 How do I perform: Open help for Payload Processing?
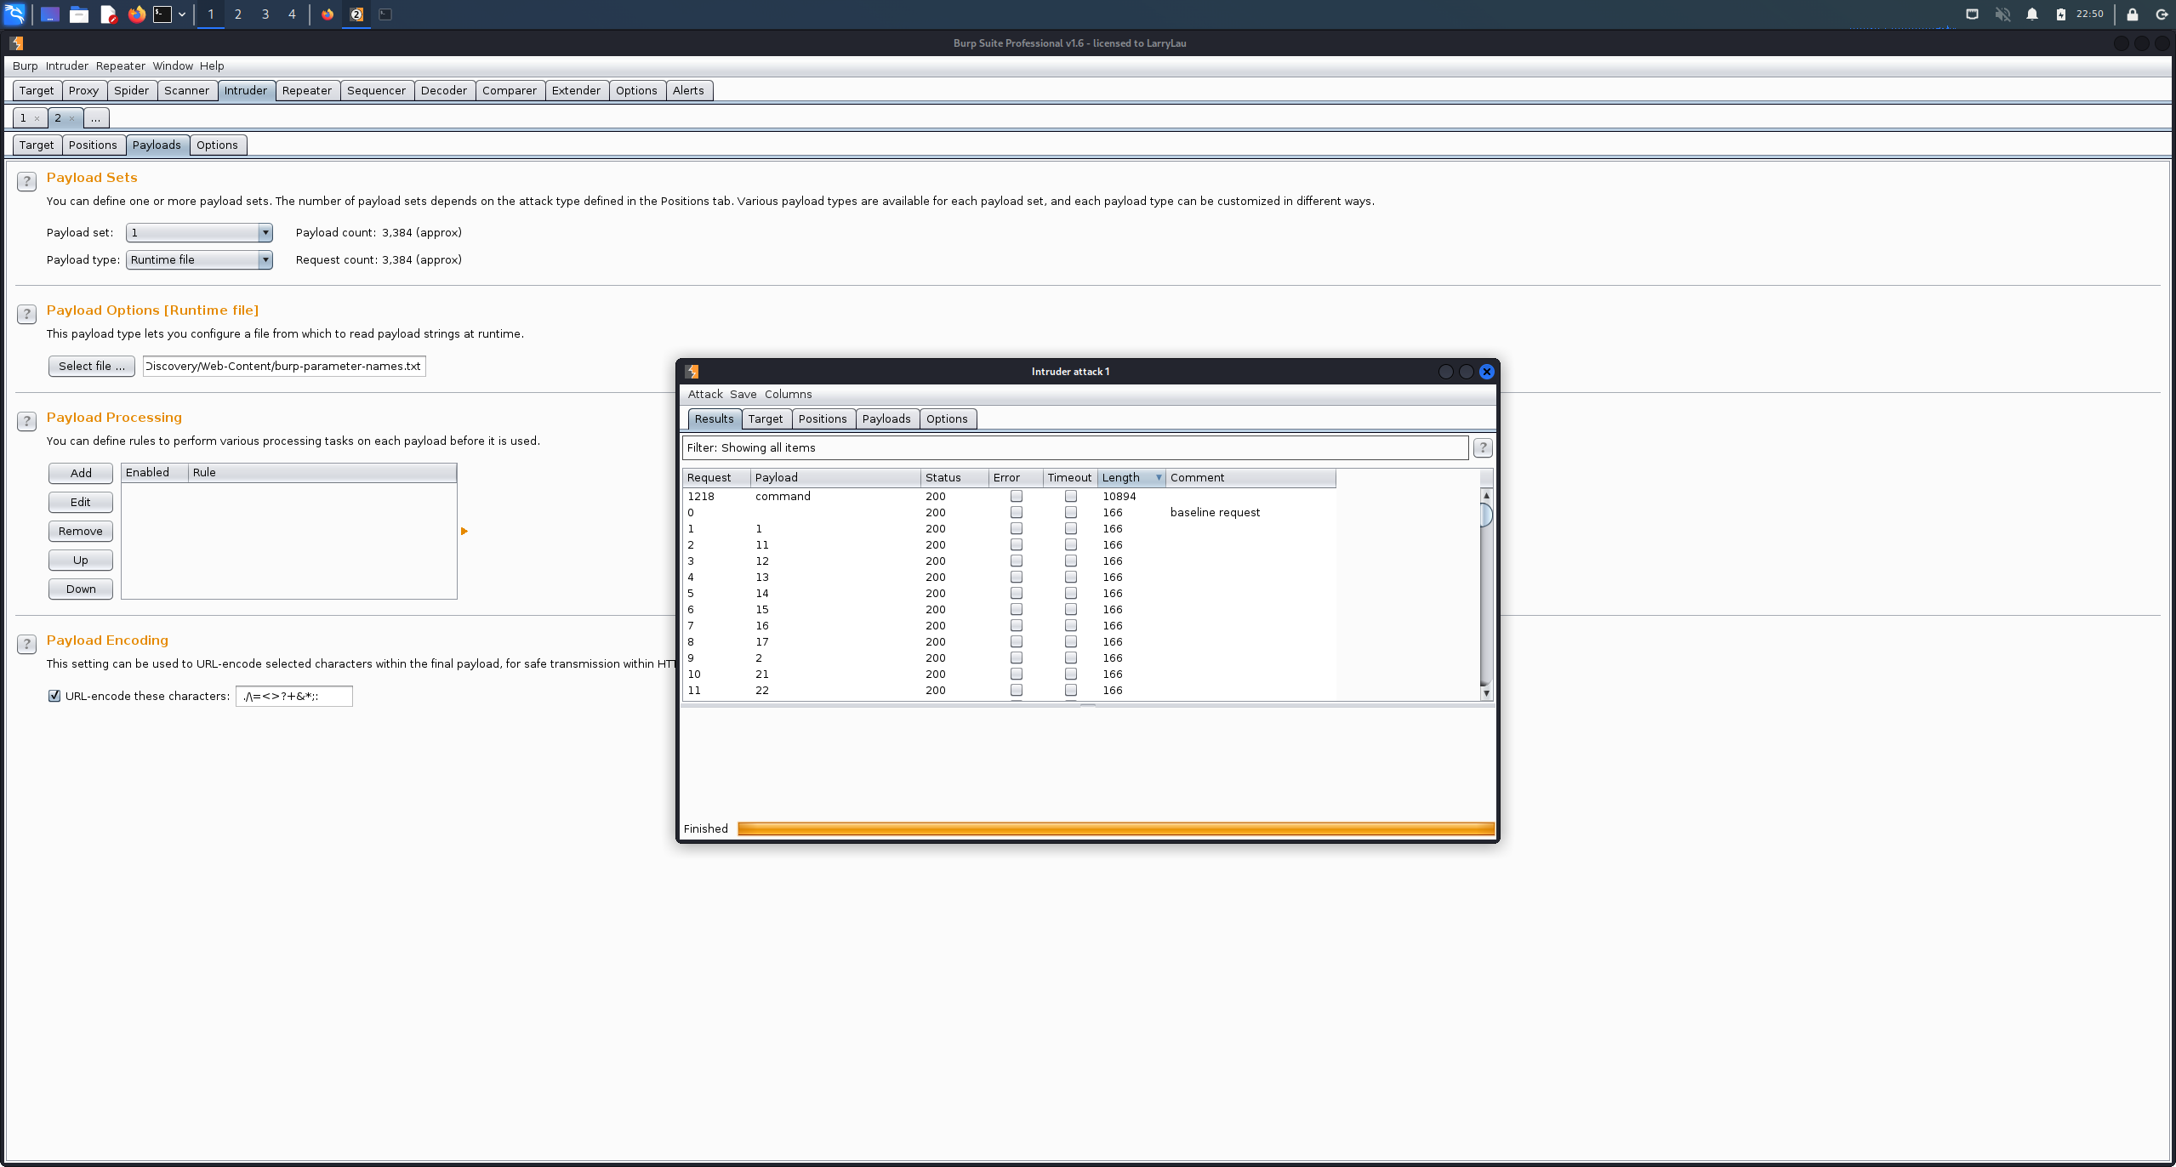tap(26, 421)
